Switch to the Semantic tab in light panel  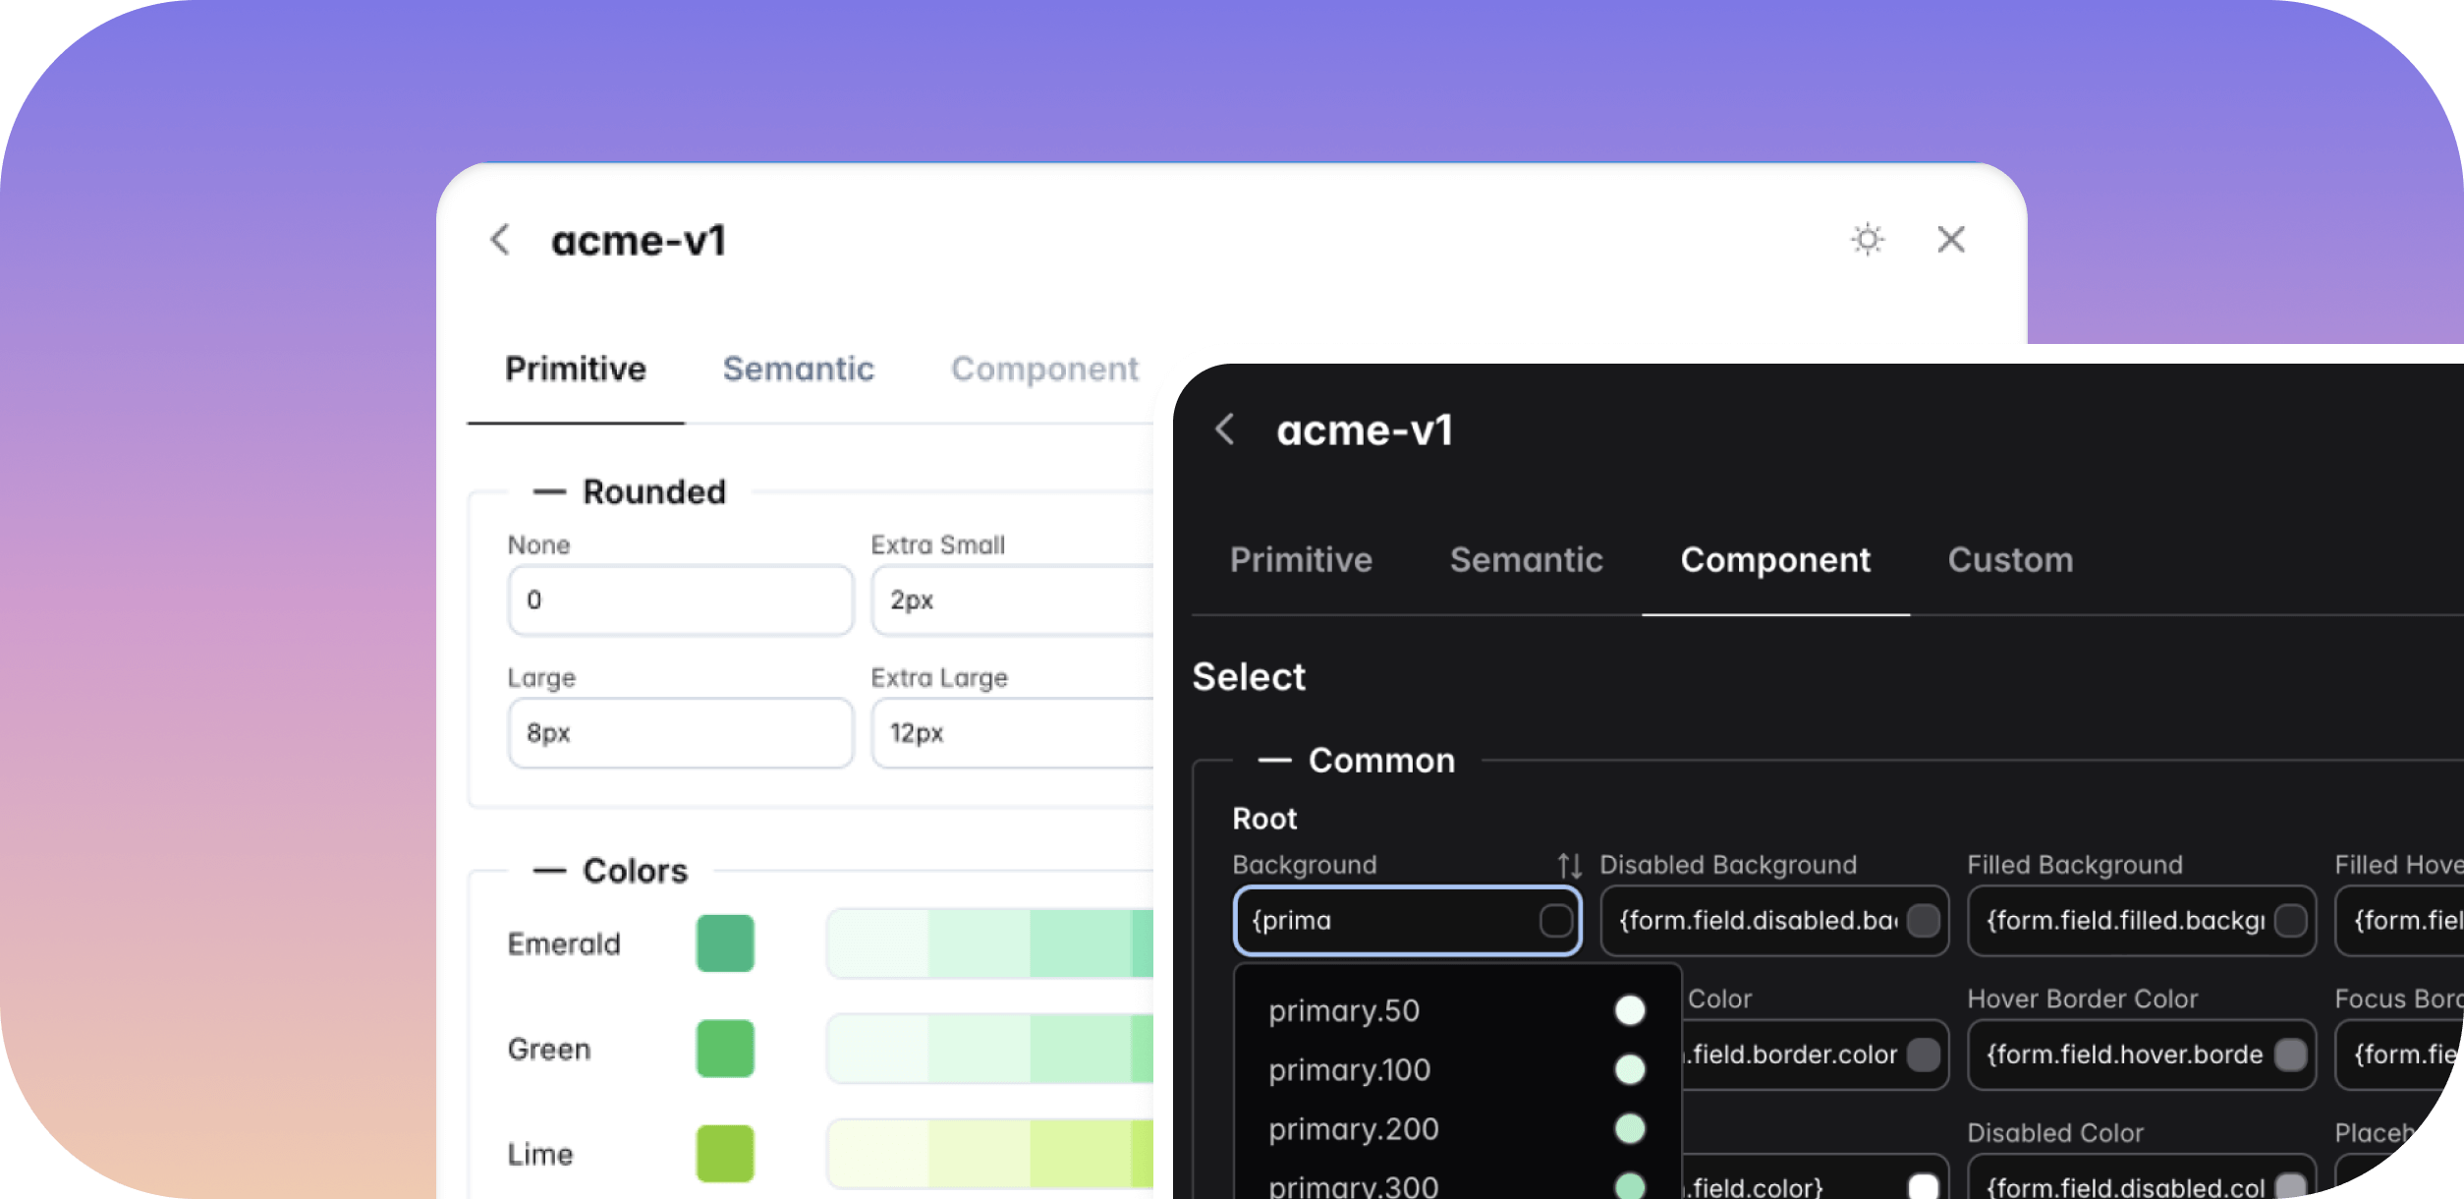coord(798,369)
